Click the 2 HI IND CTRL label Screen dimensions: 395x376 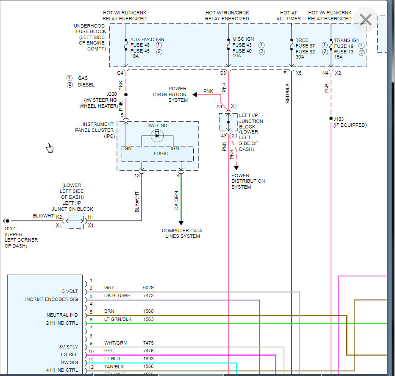62,323
